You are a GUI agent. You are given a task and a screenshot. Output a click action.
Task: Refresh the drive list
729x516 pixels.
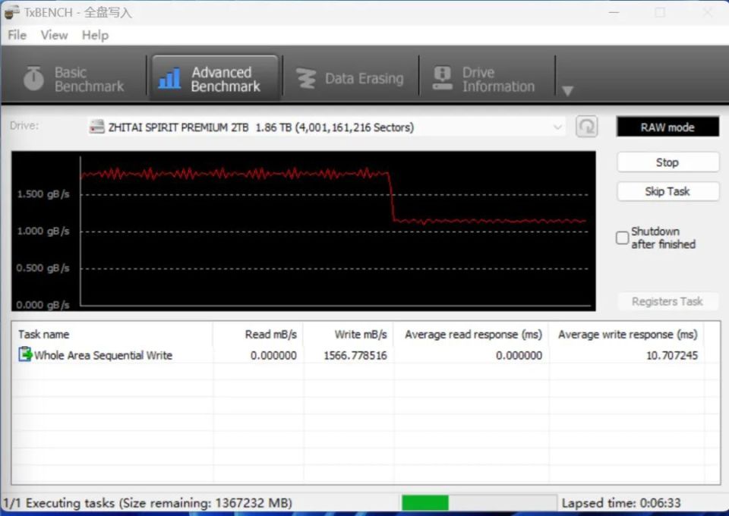coord(586,126)
